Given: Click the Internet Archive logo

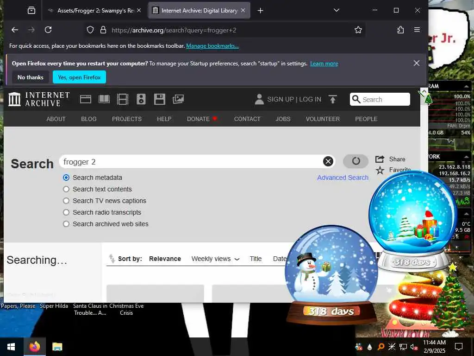Looking at the screenshot, I should click(39, 99).
